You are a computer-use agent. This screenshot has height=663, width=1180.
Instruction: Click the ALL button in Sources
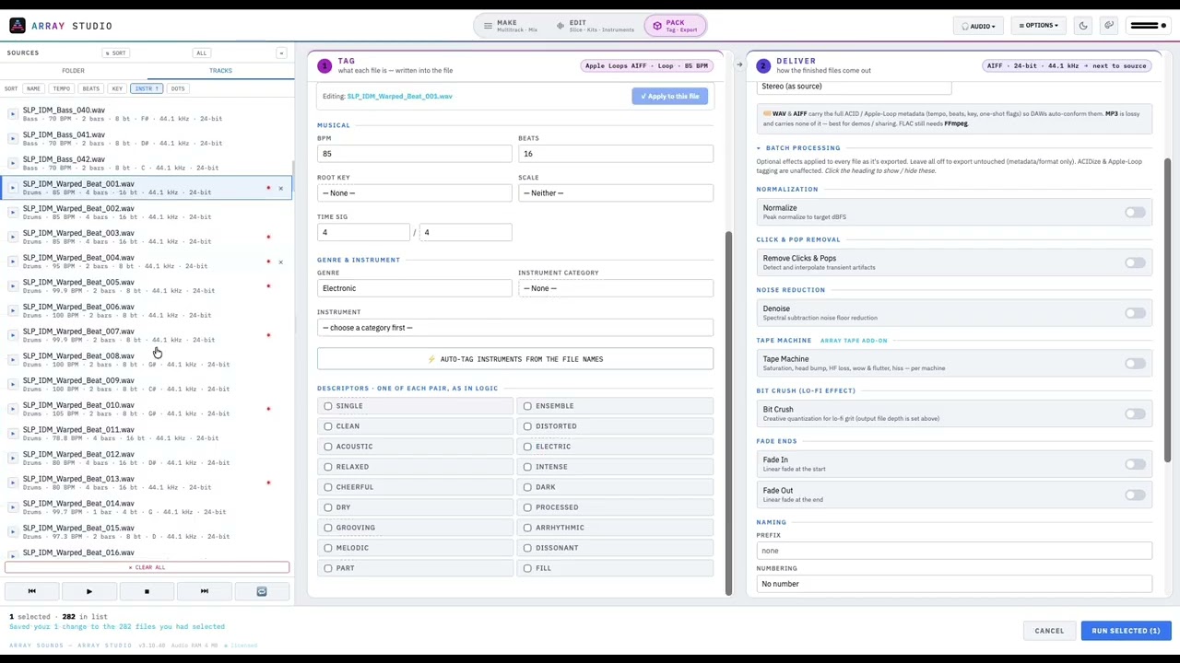tap(201, 53)
